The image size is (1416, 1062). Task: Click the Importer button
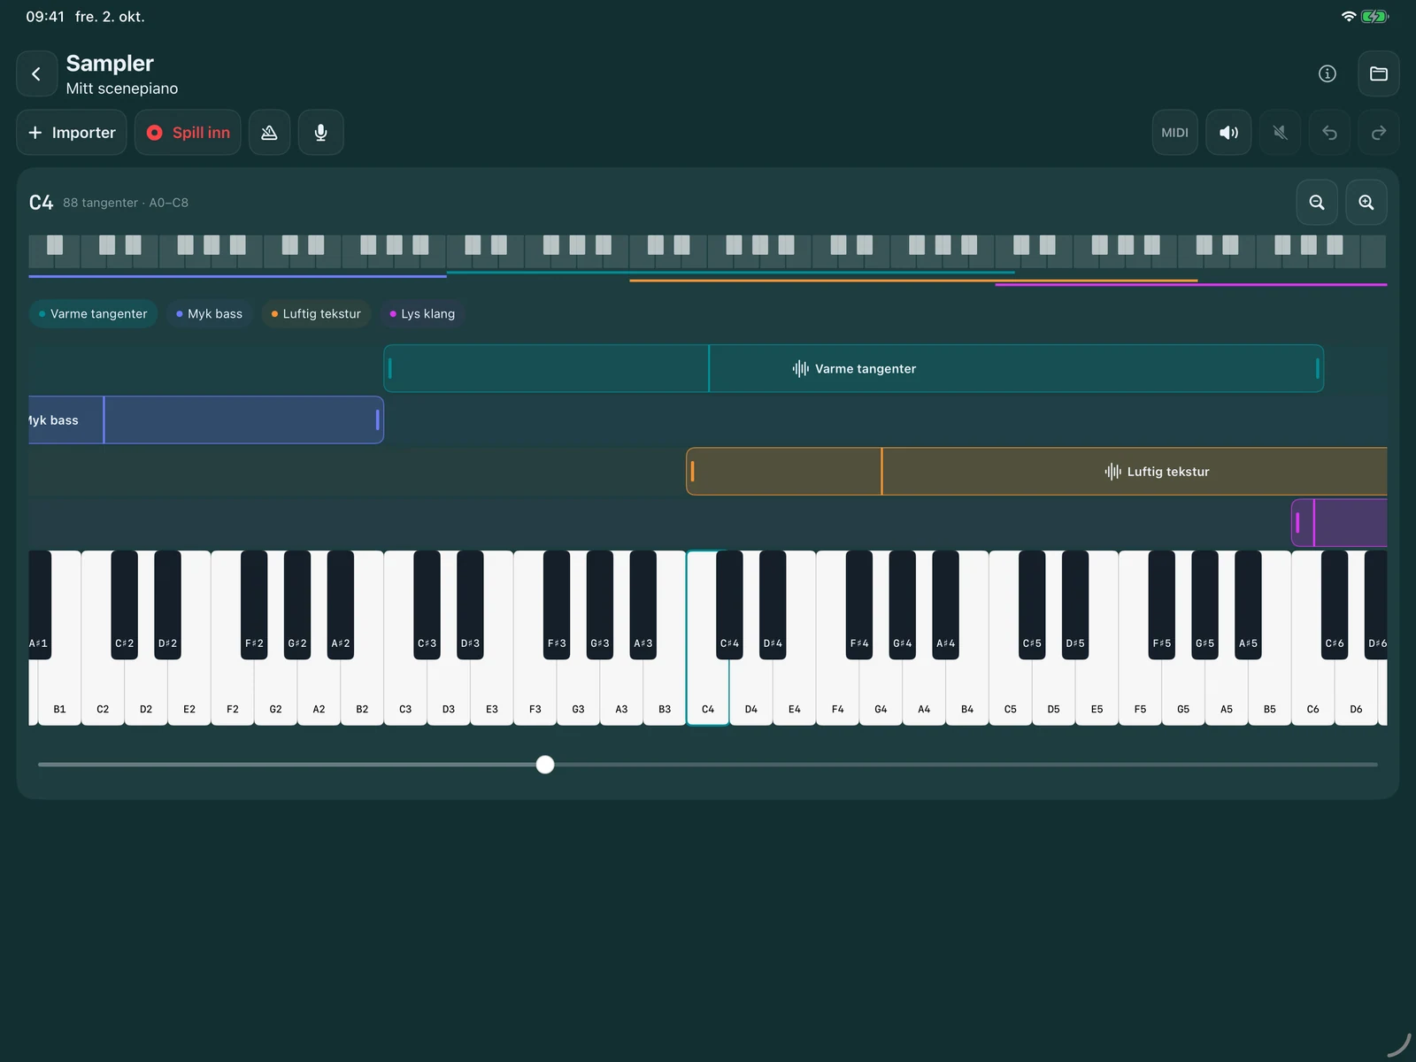72,133
